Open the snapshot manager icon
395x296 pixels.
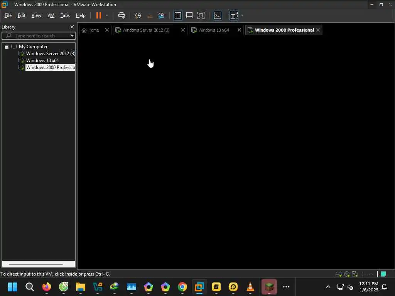tap(161, 15)
